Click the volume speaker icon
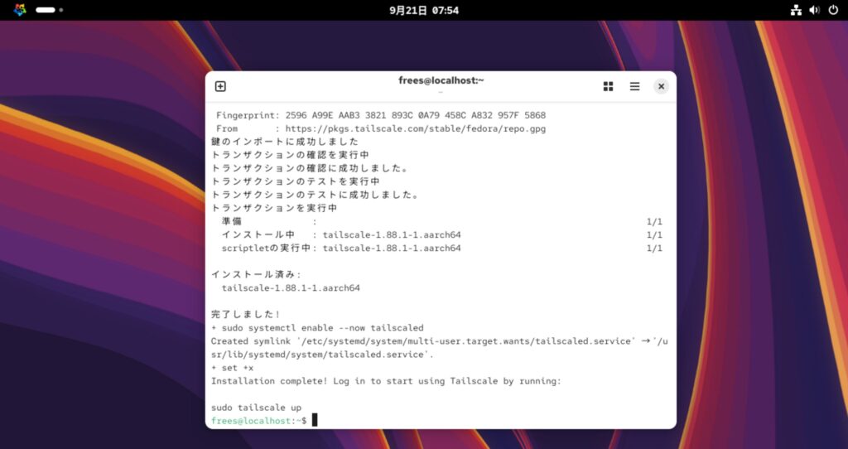This screenshot has width=848, height=449. coord(814,10)
